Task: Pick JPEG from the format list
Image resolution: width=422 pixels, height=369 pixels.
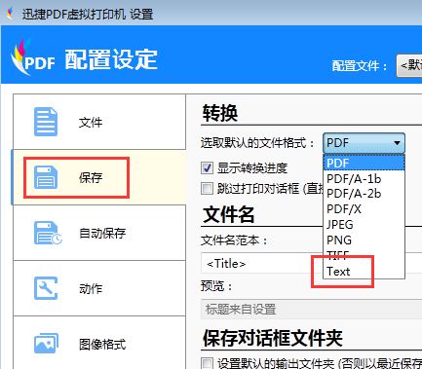Action: pos(364,225)
